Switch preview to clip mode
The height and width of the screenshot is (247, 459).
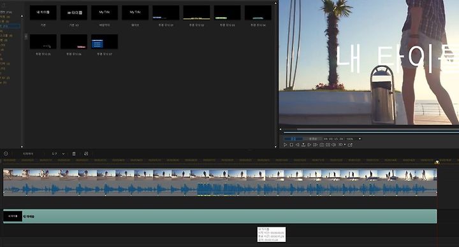click(294, 139)
